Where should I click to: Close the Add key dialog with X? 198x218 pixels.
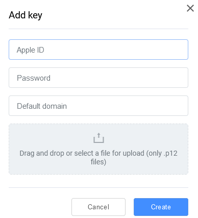point(190,8)
